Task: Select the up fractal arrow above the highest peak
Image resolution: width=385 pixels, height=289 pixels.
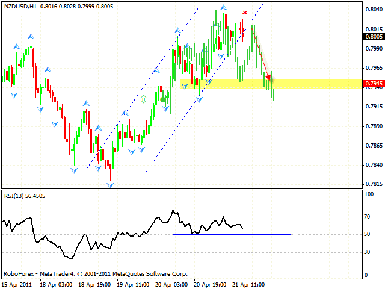Action: [223, 7]
